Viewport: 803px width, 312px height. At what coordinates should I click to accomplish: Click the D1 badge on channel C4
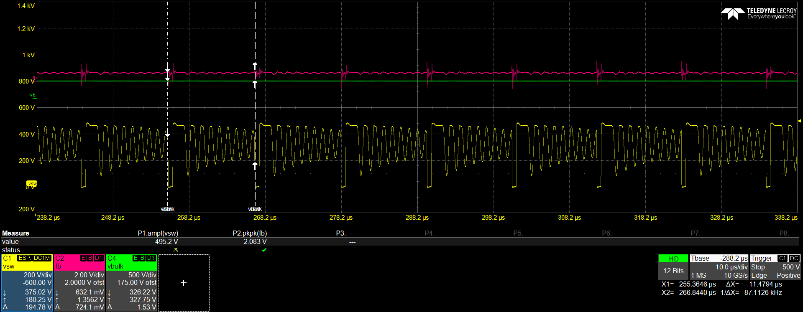(151, 258)
